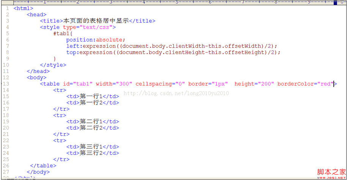
Task: Click the height="200" attribute
Action: point(254,84)
